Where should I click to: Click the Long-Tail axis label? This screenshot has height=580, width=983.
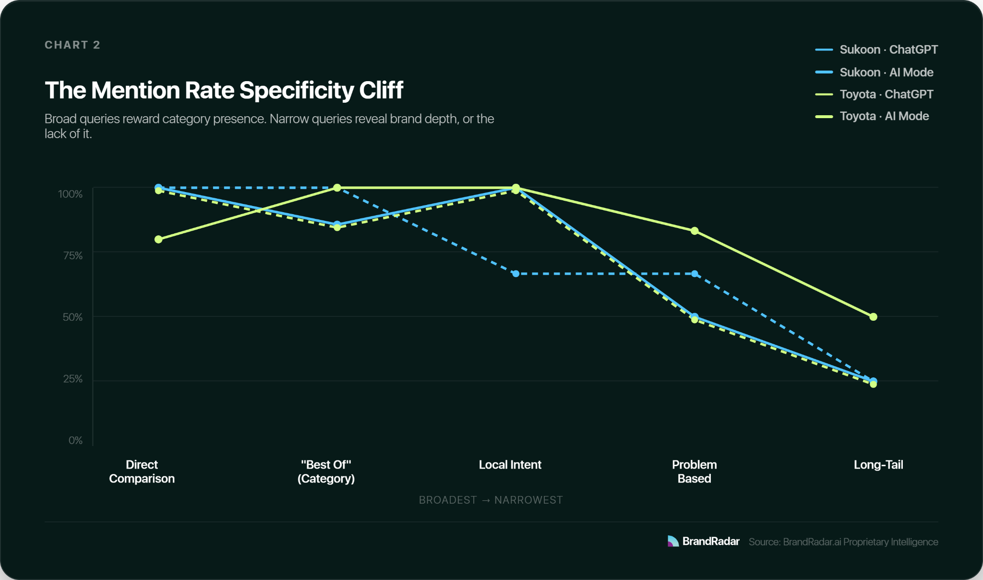878,465
